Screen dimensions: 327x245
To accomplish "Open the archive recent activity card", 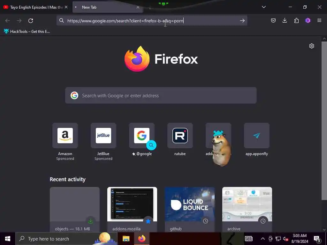I will 247,209.
